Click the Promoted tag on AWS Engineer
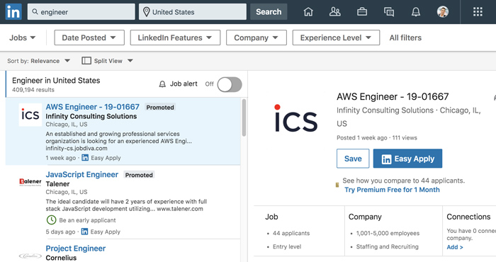This screenshot has height=262, width=496. [160, 107]
